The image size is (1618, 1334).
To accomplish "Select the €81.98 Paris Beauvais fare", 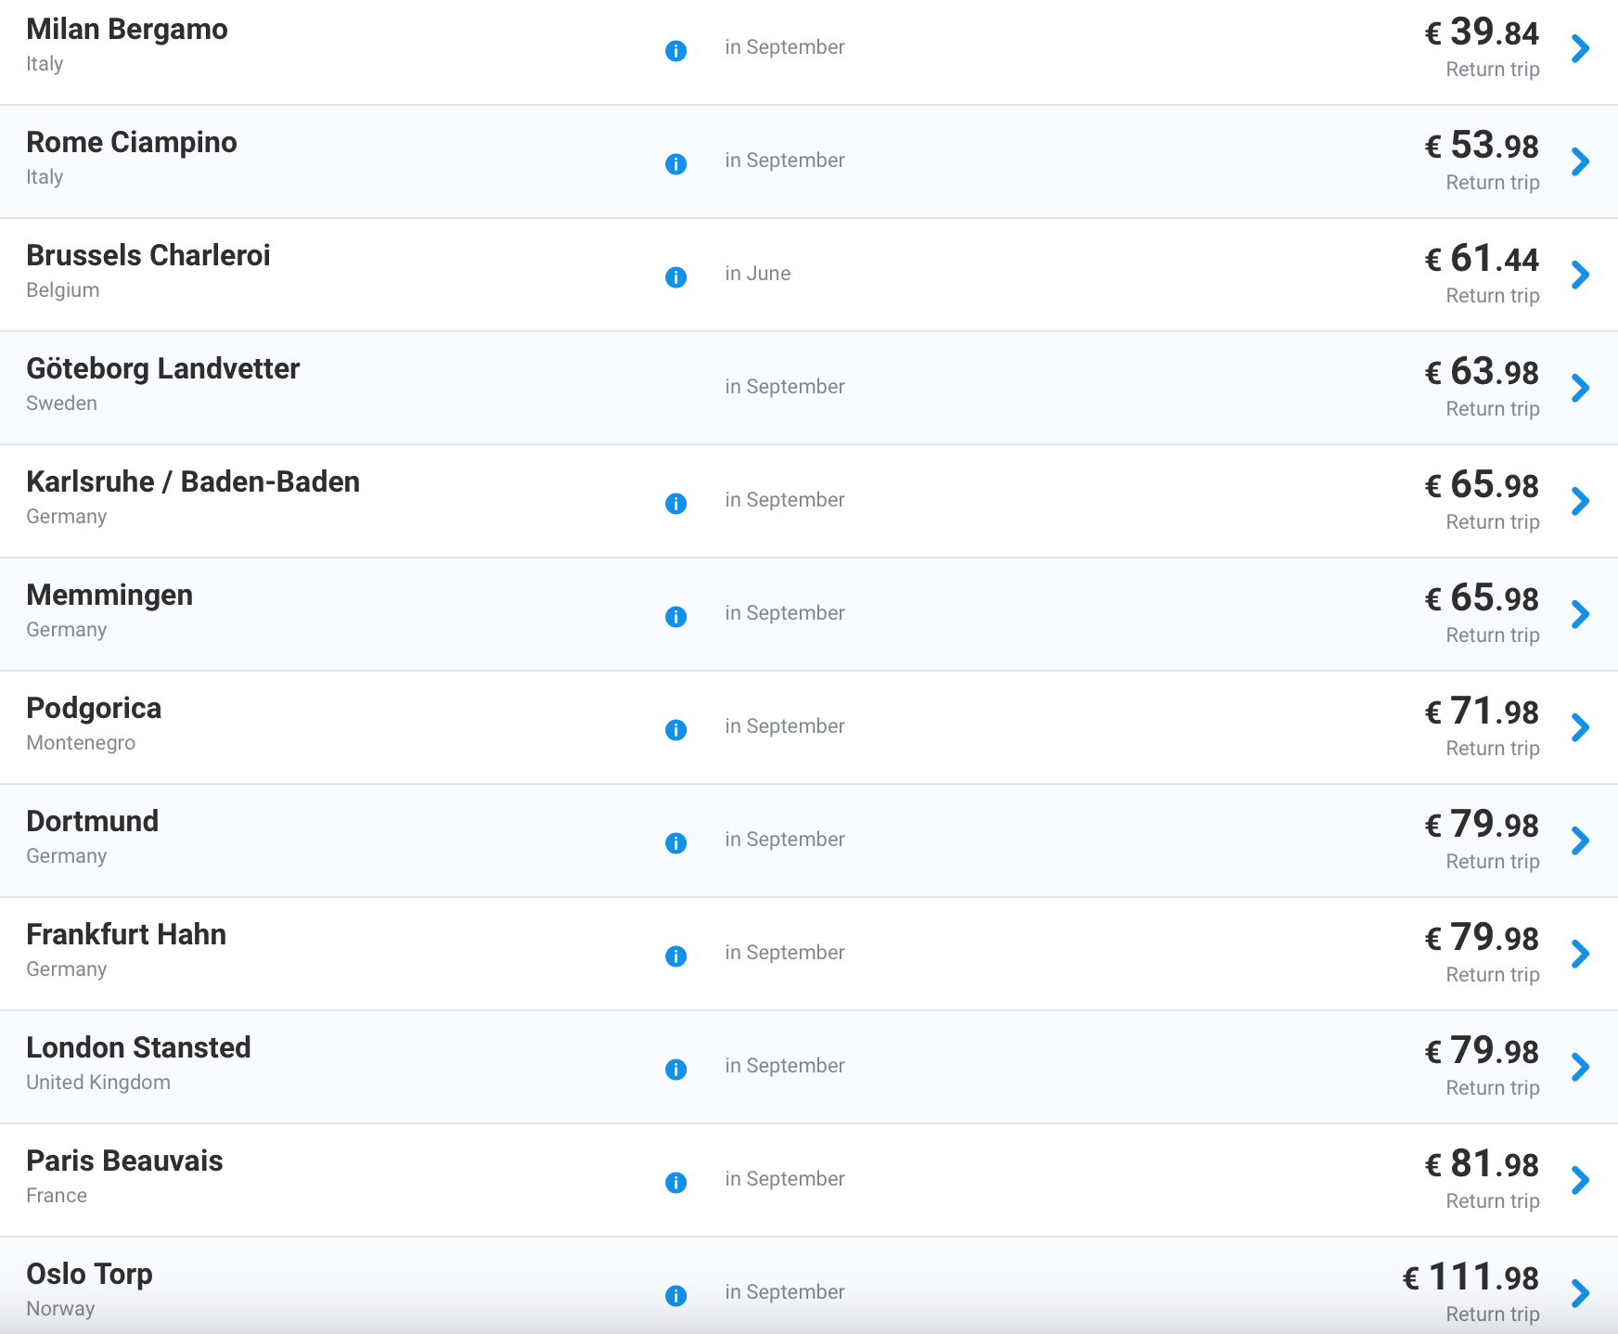I will [x=1482, y=1164].
